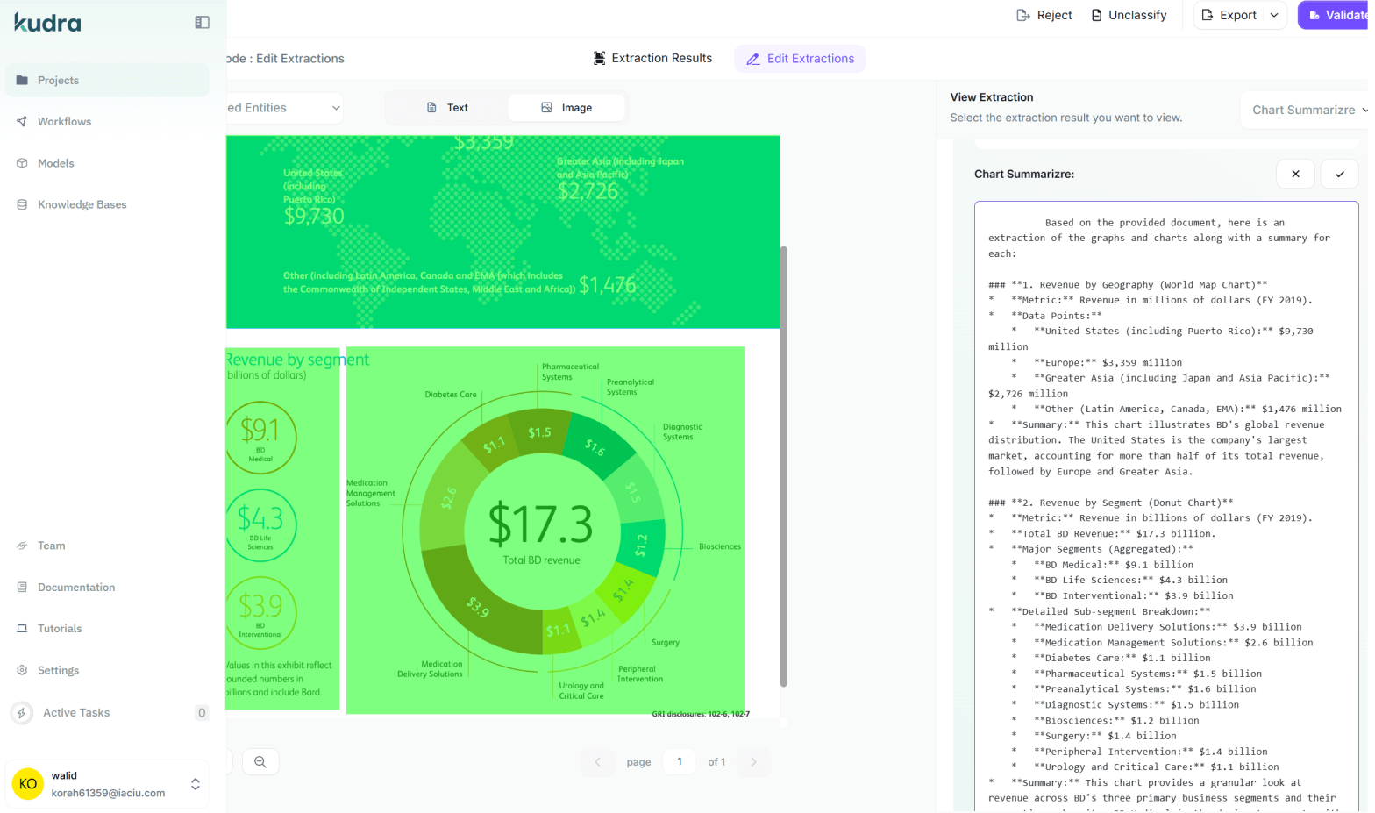Image resolution: width=1375 pixels, height=813 pixels.
Task: Switch to Extraction Results tab
Action: click(x=652, y=58)
